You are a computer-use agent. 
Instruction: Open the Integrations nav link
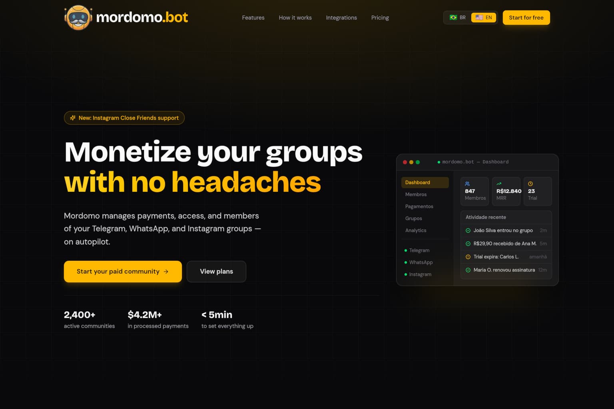(341, 18)
